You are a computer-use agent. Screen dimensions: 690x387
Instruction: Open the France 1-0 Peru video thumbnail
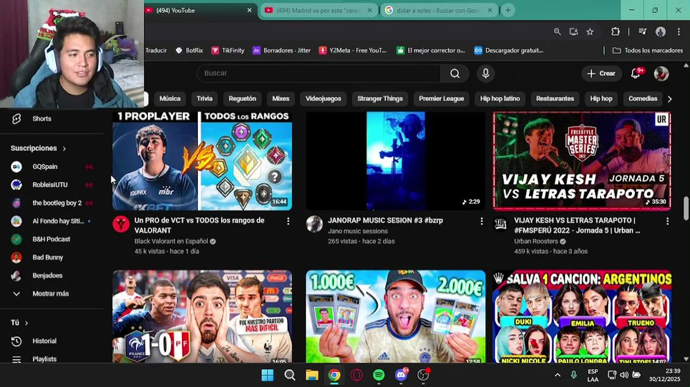click(202, 317)
